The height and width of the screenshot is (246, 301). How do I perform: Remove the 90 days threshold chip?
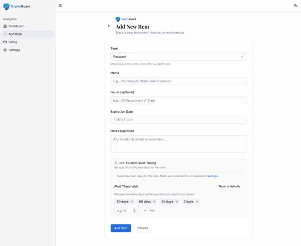pos(132,202)
